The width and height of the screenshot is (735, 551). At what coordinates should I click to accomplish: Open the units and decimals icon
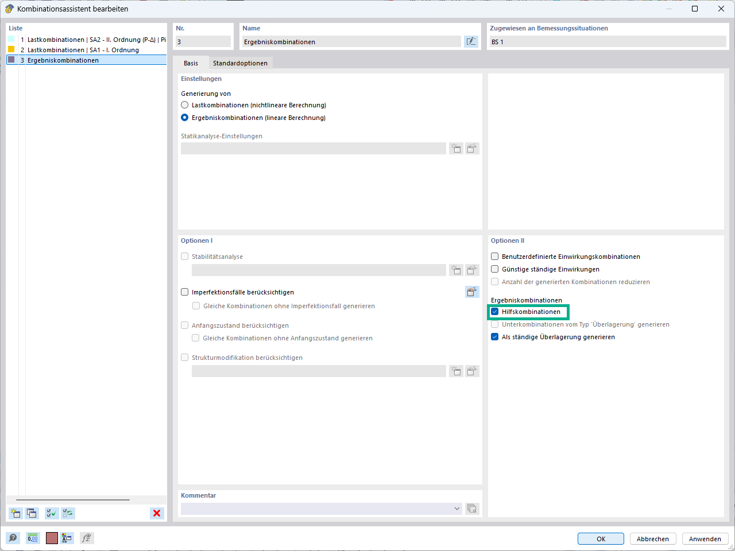click(33, 538)
